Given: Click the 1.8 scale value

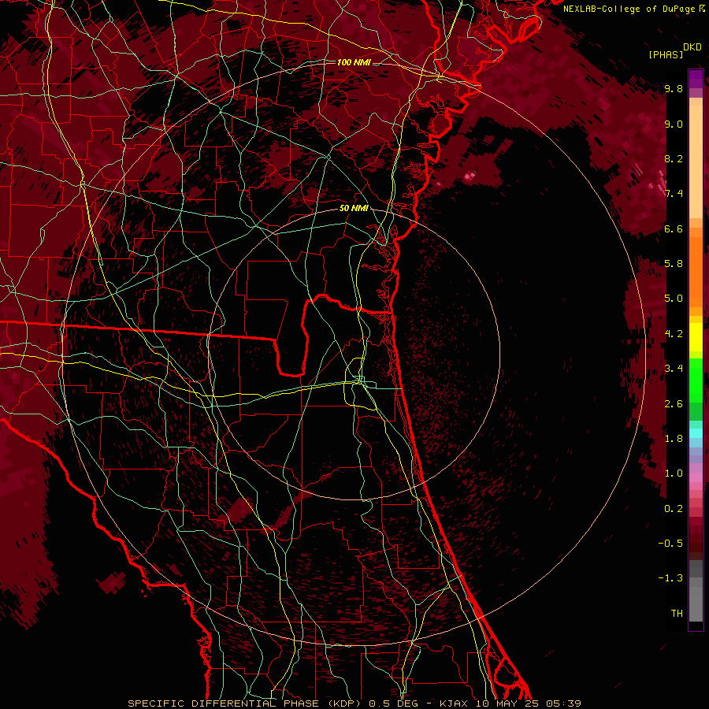Looking at the screenshot, I should (x=674, y=439).
